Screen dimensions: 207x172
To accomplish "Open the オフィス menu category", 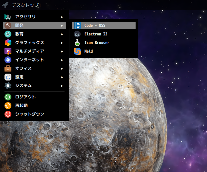I will coord(34,68).
